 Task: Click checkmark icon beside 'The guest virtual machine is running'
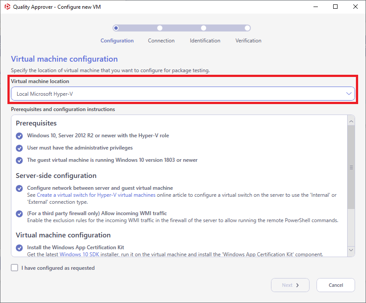[x=19, y=160]
